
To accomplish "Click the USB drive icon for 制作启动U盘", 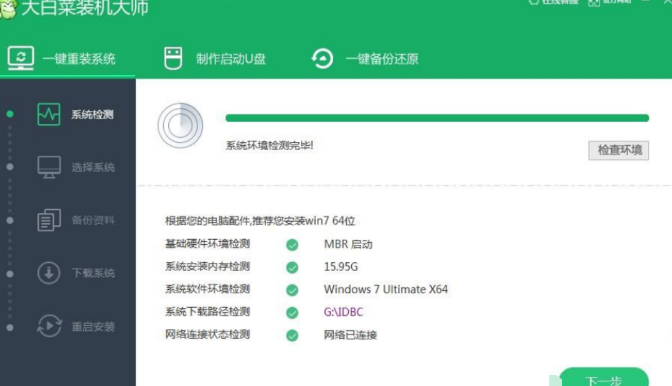I will coord(173,58).
